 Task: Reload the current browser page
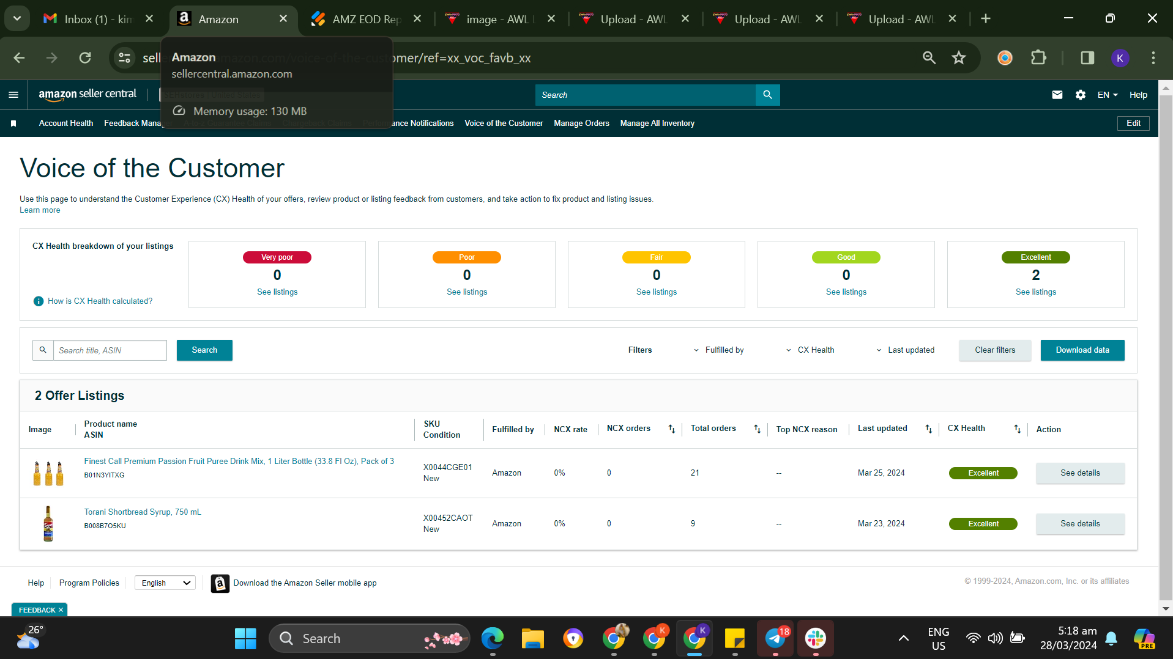pos(85,58)
